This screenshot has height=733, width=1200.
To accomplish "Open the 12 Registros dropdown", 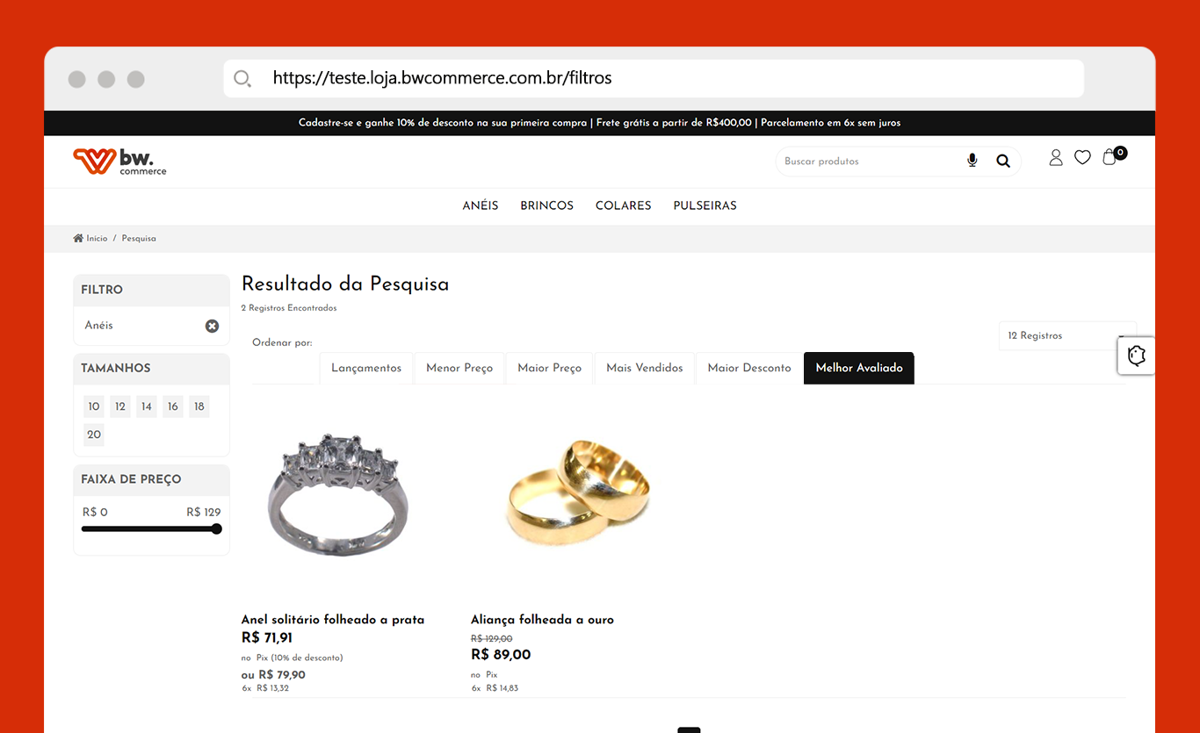I will tap(1067, 335).
